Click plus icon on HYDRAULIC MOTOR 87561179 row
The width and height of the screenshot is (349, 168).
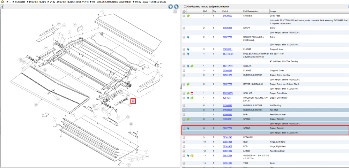coord(184,75)
